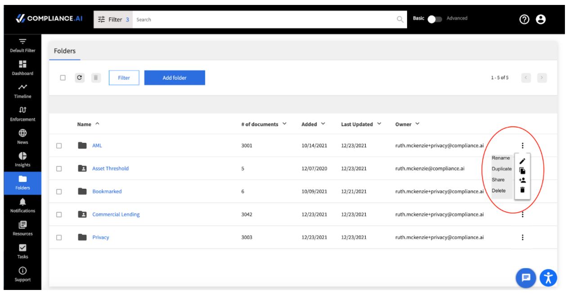Open Commercial Lending row three-dot menu
This screenshot has width=569, height=294.
pyautogui.click(x=522, y=214)
